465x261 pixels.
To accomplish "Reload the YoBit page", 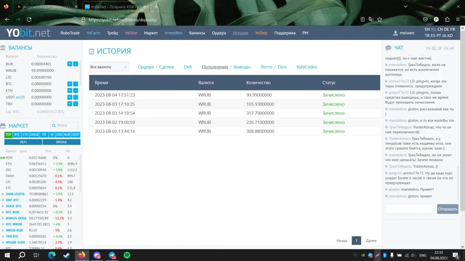I will [x=29, y=20].
